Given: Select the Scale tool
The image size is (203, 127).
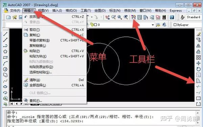Looking at the screenshot, I should tap(199, 75).
